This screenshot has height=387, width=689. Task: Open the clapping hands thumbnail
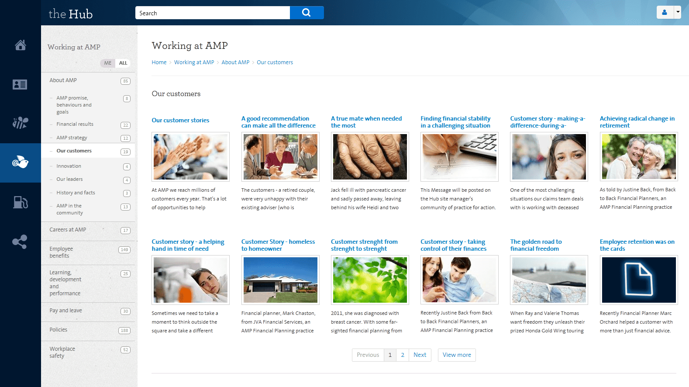point(190,157)
